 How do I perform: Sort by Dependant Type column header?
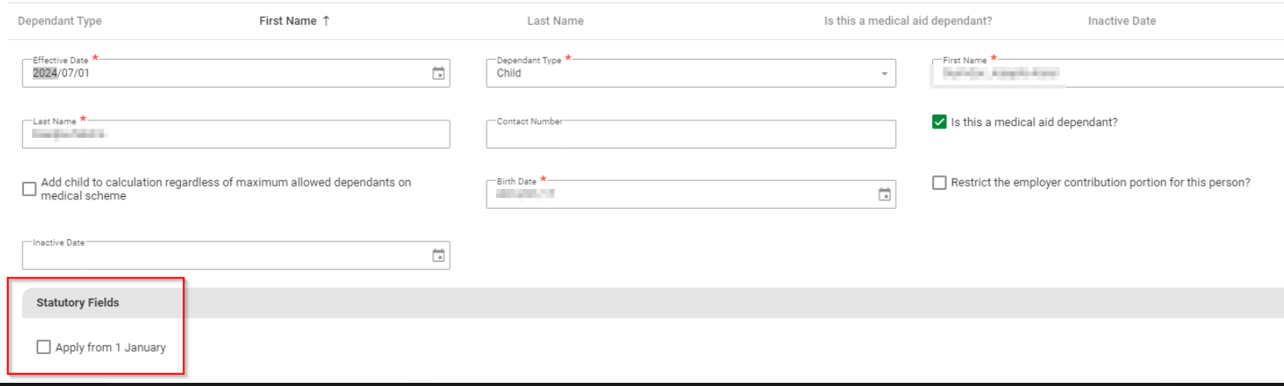(x=60, y=21)
